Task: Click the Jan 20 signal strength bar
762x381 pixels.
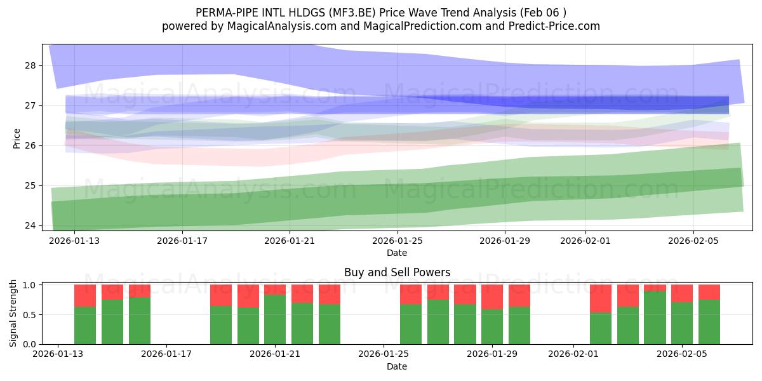Action: 248,314
